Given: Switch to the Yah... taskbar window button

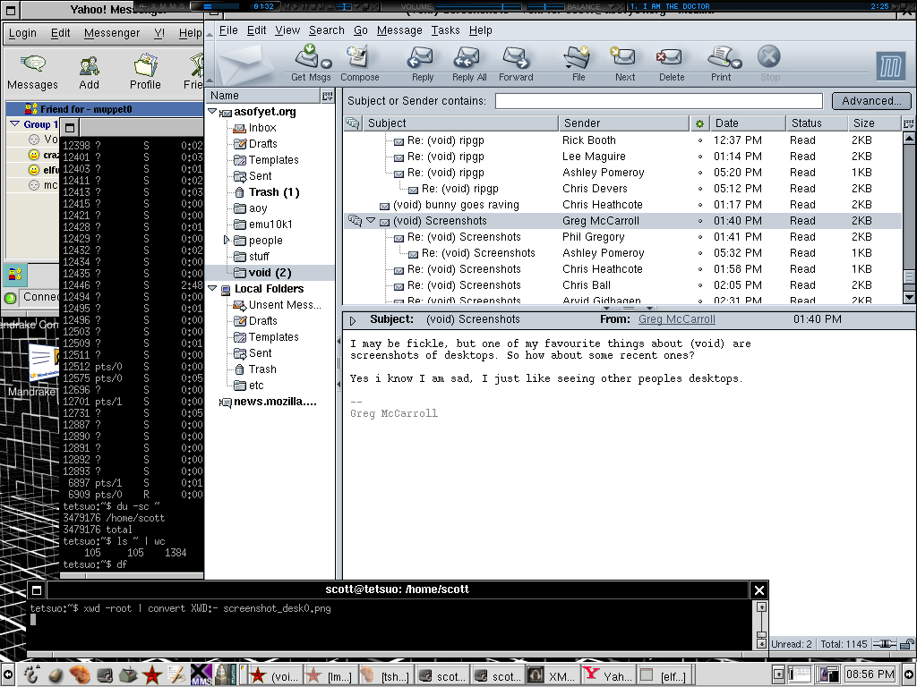Looking at the screenshot, I should click(609, 676).
